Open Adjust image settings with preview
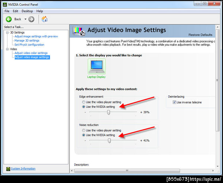Screen dimensions: 223x183 [36, 37]
